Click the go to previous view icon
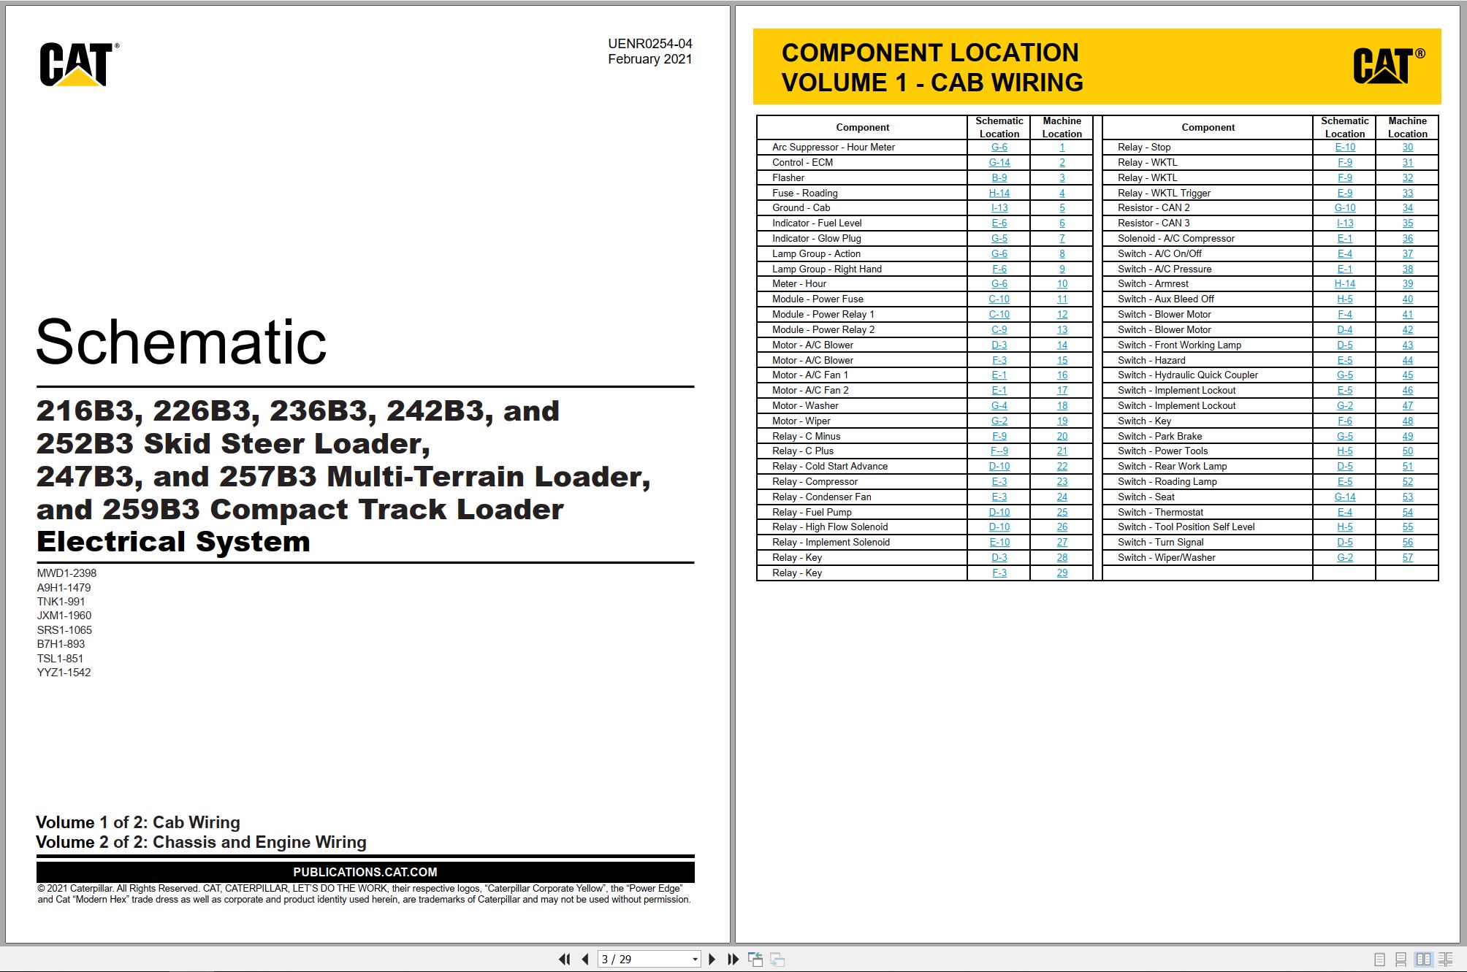 [x=755, y=959]
